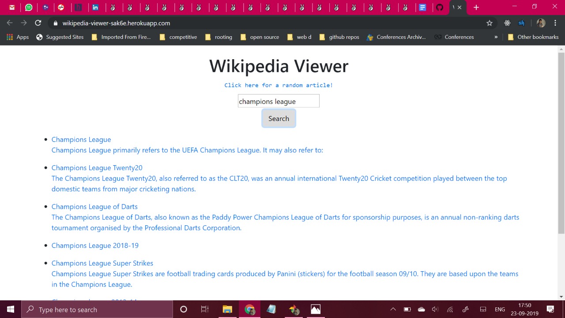The width and height of the screenshot is (565, 318).
Task: Click the address bar URL
Action: tap(116, 23)
